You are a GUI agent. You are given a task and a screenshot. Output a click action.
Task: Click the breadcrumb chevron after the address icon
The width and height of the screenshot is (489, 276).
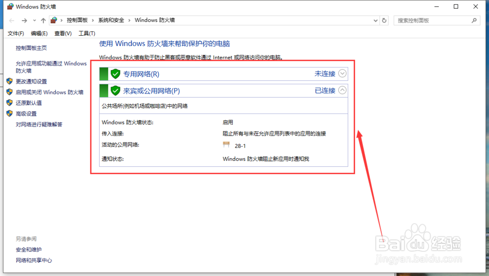(62, 21)
